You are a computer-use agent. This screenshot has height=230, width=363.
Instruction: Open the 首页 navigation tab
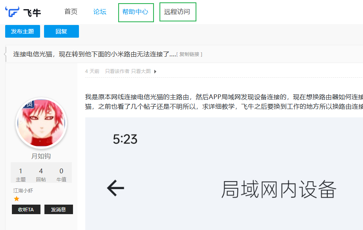click(71, 11)
